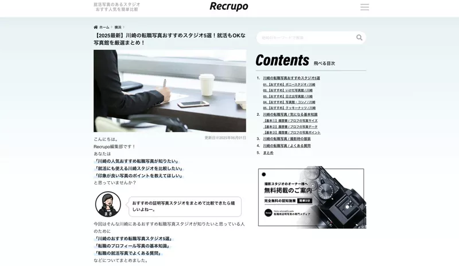Image resolution: width=459 pixels, height=266 pixels.
Task: Open contents link 04 写真館・コンノ / 川崎
Action: tap(289, 102)
